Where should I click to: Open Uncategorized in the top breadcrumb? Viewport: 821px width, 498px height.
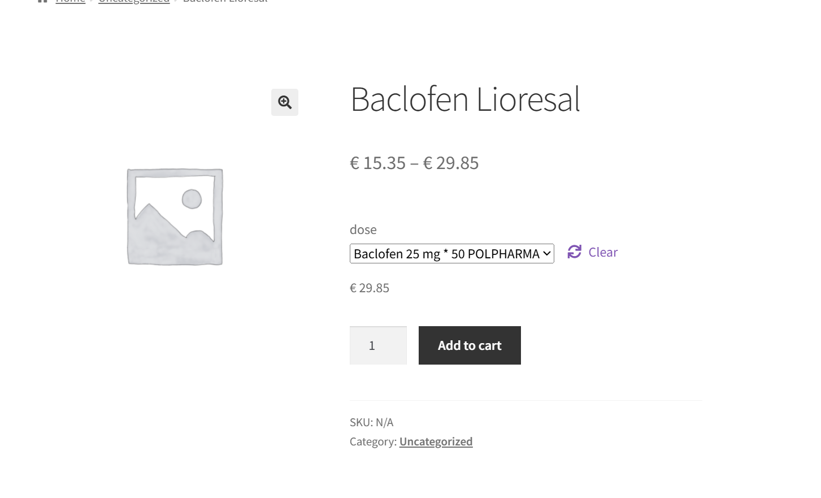tap(134, 1)
